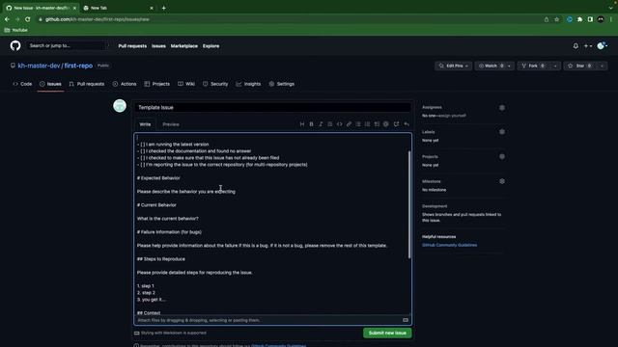The height and width of the screenshot is (347, 618).
Task: Star the repository
Action: 580,67
